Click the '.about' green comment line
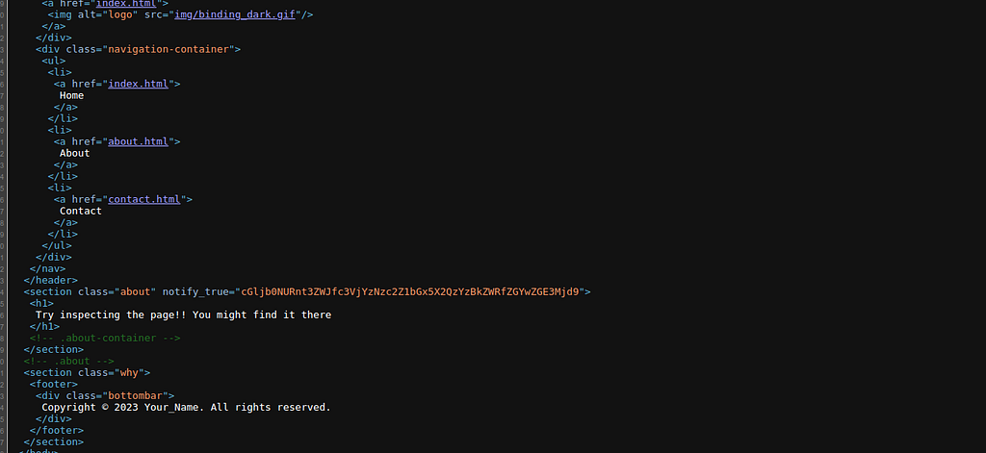This screenshot has width=986, height=453. [69, 362]
